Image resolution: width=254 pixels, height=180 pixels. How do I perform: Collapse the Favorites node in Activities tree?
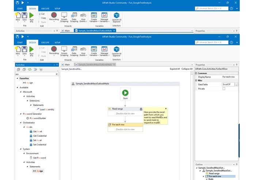click(17, 78)
